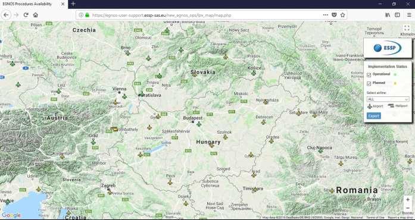The image size is (415, 220).
Task: Show site information from the address bar
Action: (81, 15)
